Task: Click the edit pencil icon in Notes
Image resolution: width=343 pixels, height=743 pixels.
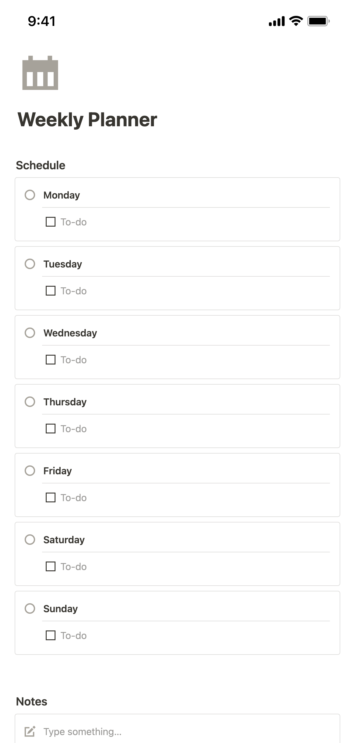Action: 30,731
